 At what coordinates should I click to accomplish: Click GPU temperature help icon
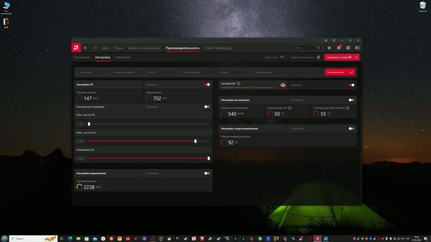(x=290, y=108)
